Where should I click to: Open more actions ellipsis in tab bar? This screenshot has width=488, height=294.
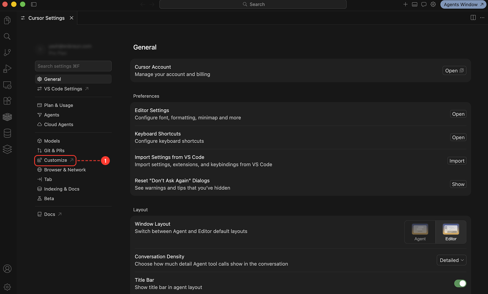coord(482,18)
